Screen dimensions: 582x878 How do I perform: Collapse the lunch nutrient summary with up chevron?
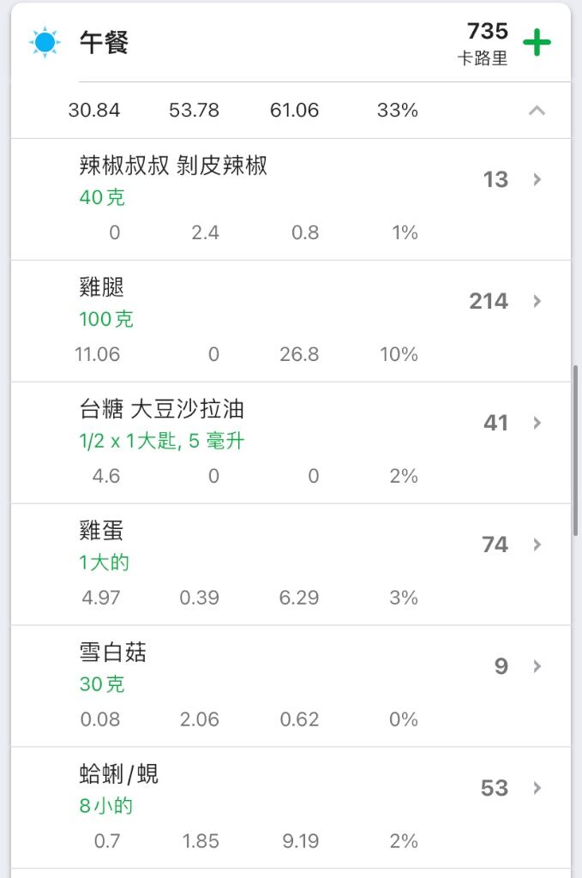537,111
